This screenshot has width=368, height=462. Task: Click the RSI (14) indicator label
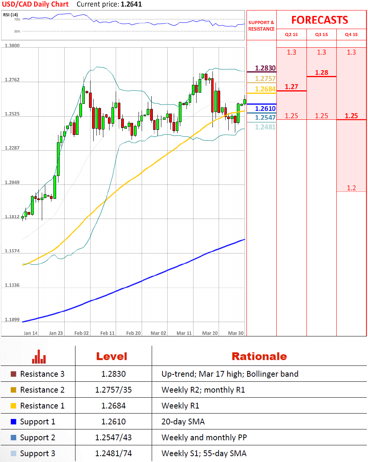[x=10, y=15]
